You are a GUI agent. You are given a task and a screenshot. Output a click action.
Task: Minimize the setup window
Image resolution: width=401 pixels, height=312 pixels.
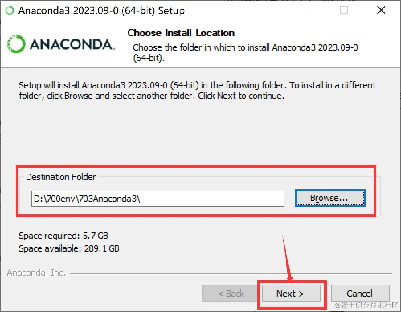coord(307,10)
